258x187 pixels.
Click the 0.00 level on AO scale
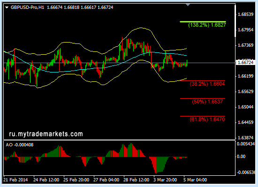click(241, 157)
